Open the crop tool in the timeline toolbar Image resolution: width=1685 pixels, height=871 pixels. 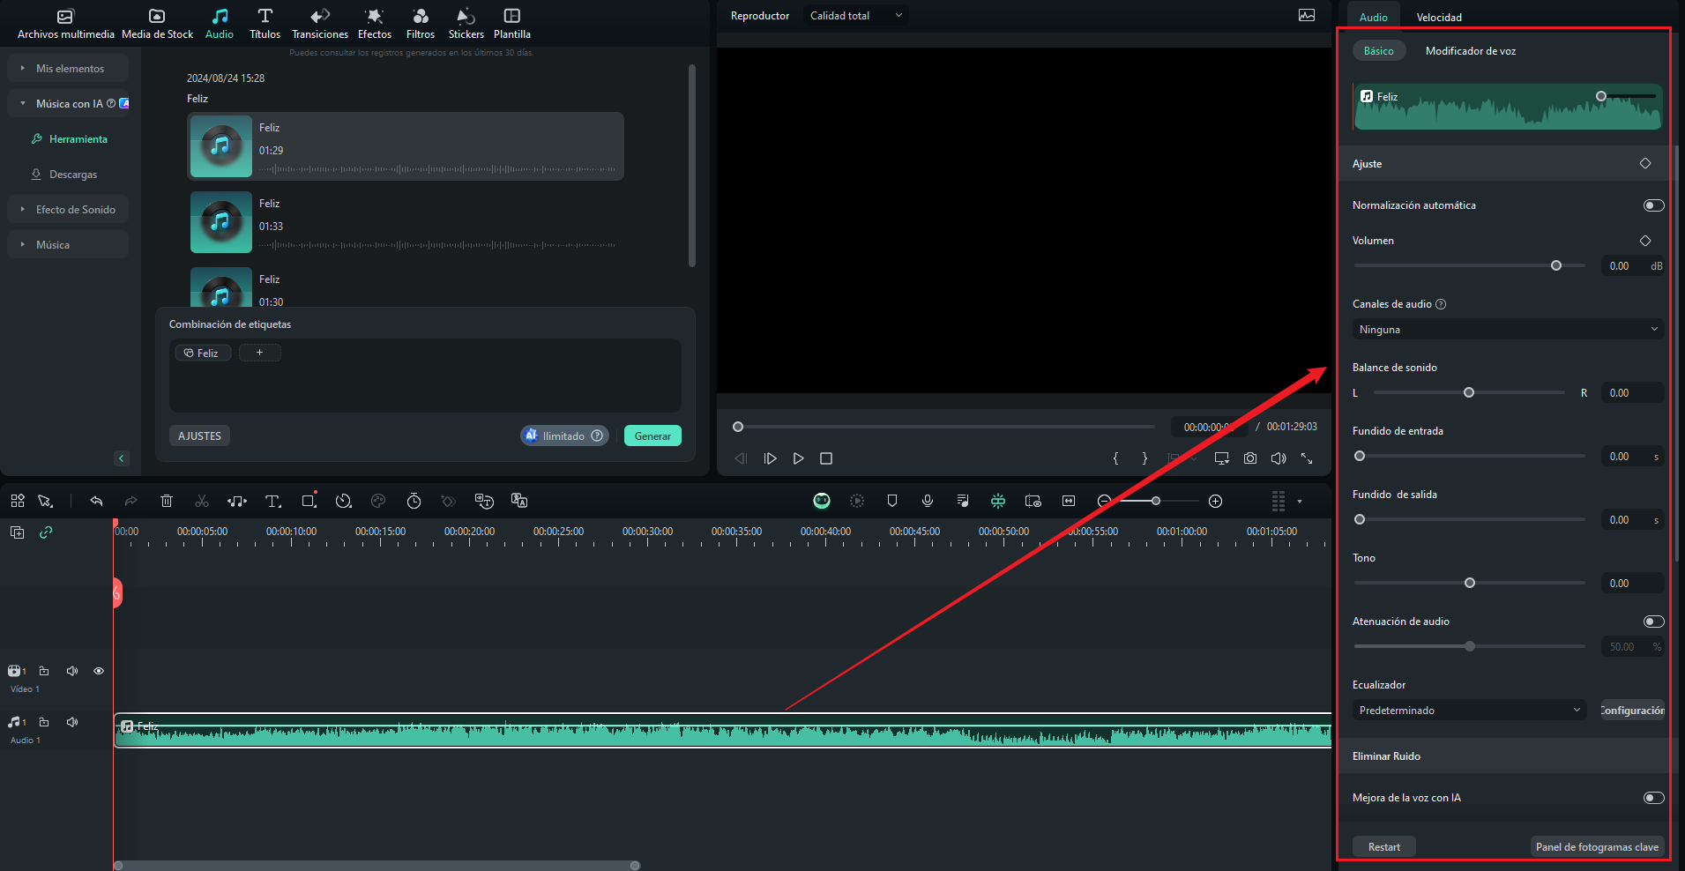(309, 501)
